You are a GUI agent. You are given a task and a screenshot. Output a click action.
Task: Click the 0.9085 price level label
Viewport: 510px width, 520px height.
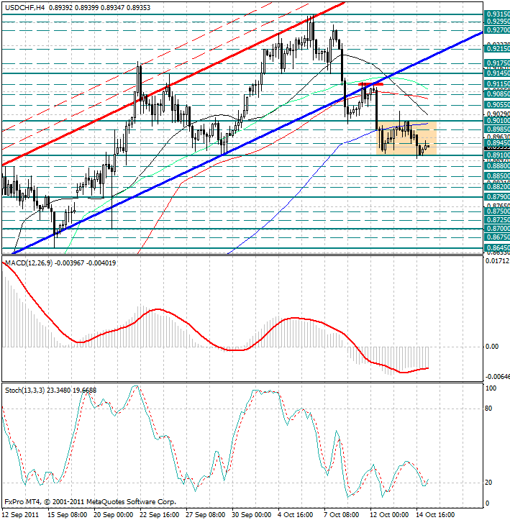pos(497,94)
